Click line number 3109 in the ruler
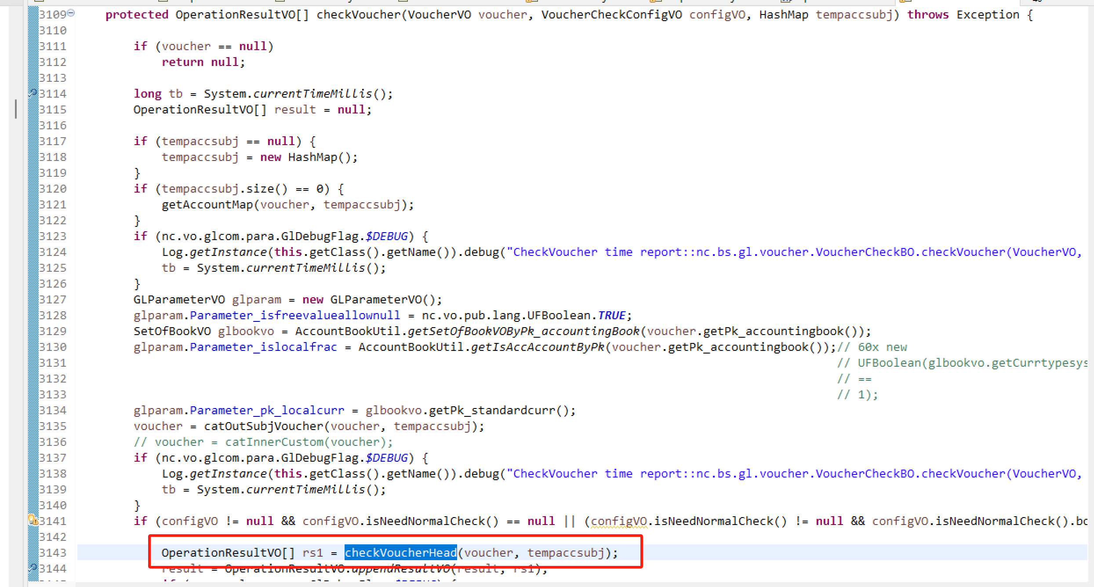 (53, 15)
